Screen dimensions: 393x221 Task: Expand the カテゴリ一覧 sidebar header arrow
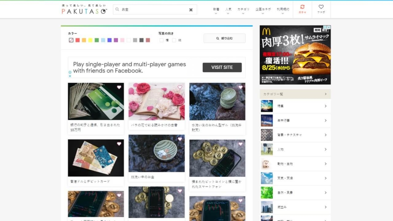325,94
